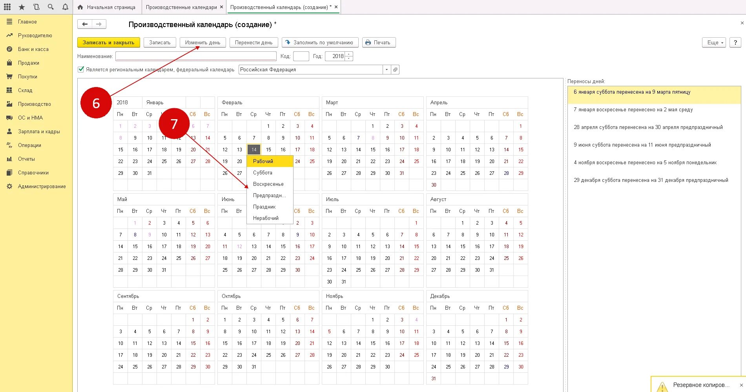Go back with the left arrow button
This screenshot has width=746, height=392.
coord(85,24)
